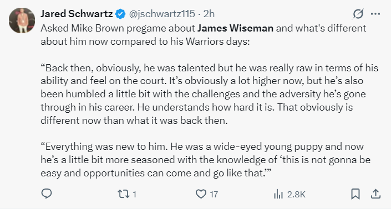Open Jared Schwartz's profile picture
The width and height of the screenshot is (391, 209).
22,20
